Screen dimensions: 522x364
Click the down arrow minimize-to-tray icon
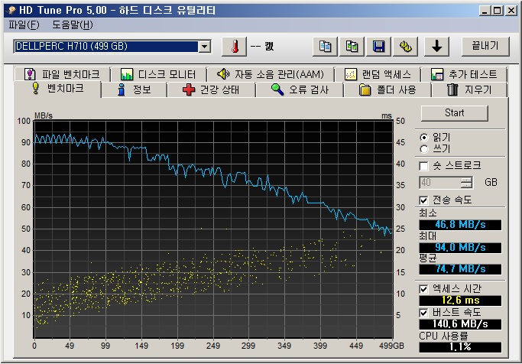click(436, 47)
